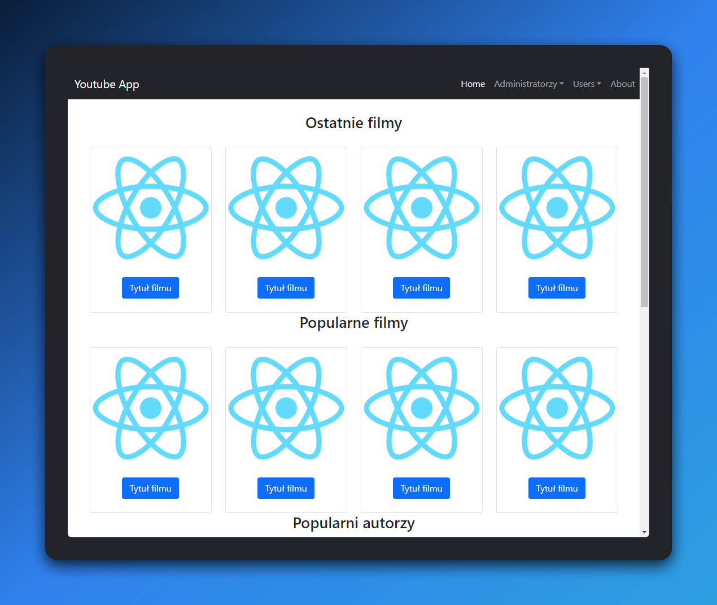Click second Tytuł filmu button in Ostatnie filmy
The width and height of the screenshot is (717, 605).
tap(286, 288)
